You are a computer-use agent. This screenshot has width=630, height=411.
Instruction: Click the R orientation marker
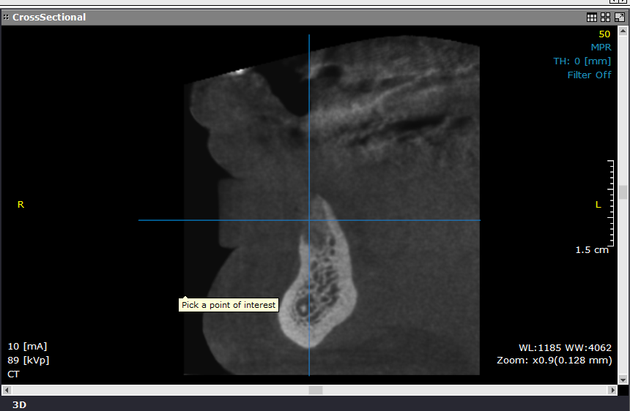click(21, 205)
